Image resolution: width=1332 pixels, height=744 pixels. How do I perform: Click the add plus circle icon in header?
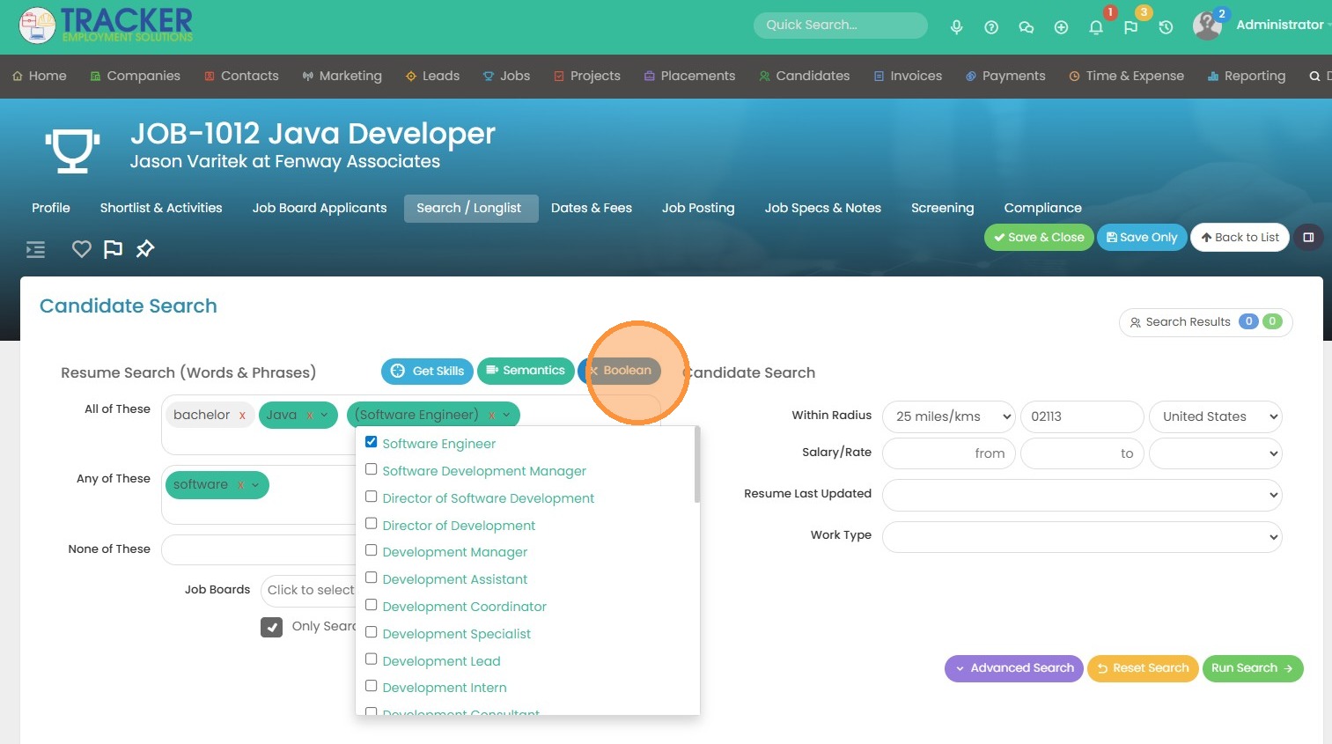(1061, 27)
